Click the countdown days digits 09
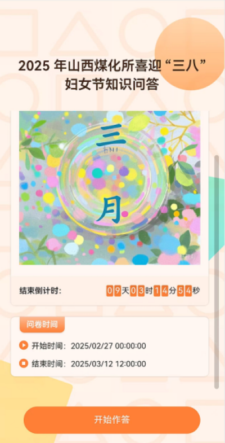The image size is (225, 443). (114, 291)
